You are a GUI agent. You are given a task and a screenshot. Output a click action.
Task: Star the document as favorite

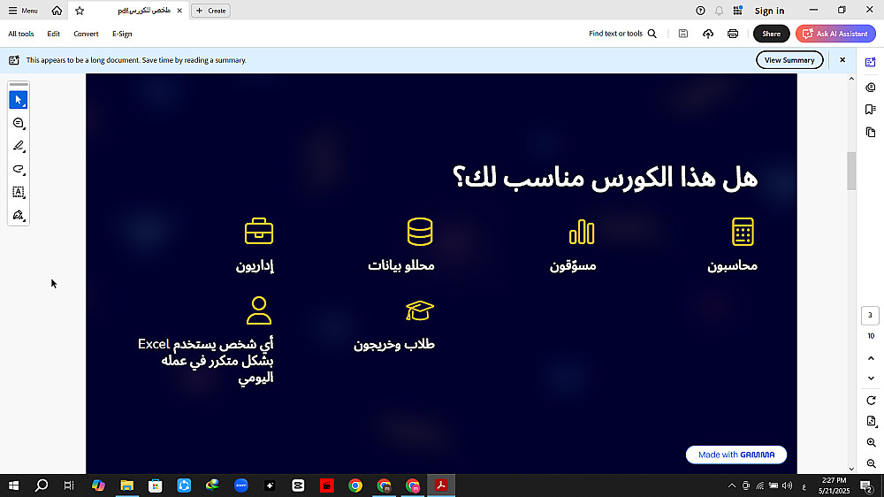coord(80,11)
